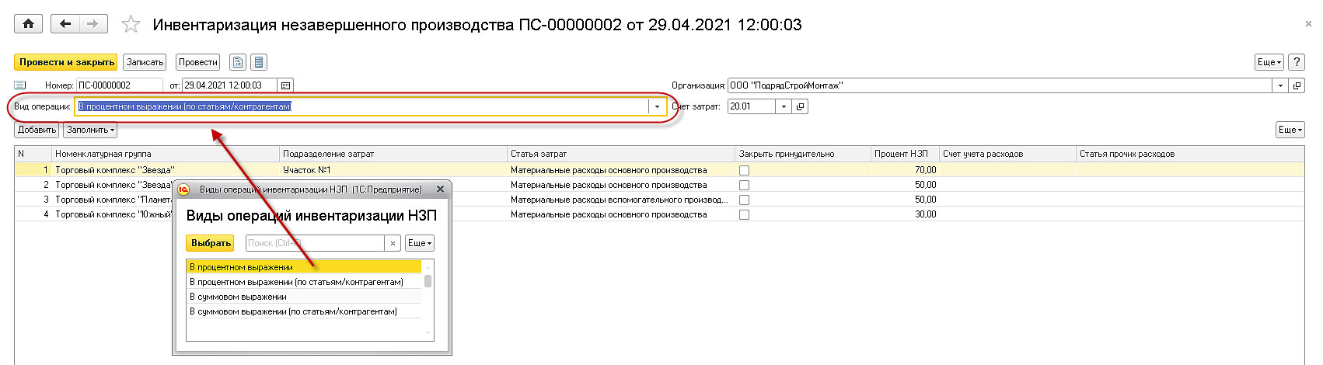Open the calendar date picker
1323x365 pixels.
click(x=285, y=85)
